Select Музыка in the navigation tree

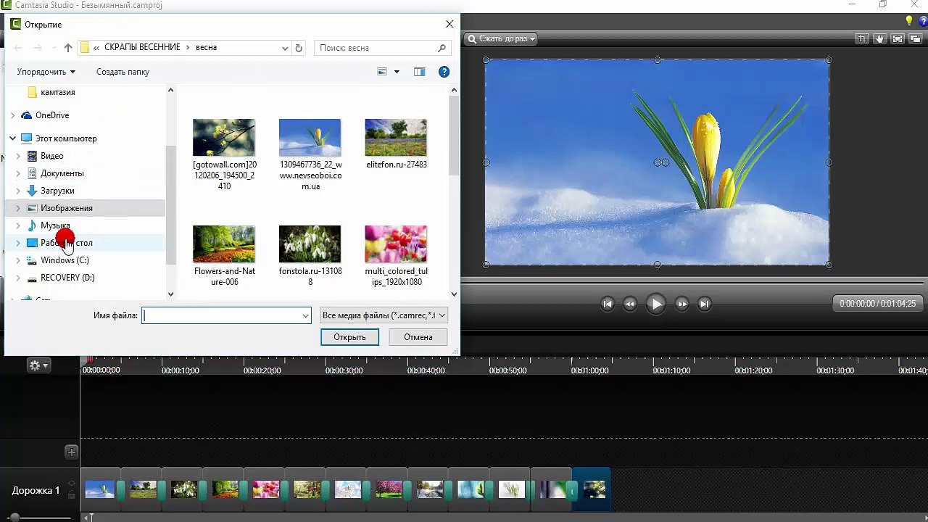55,225
